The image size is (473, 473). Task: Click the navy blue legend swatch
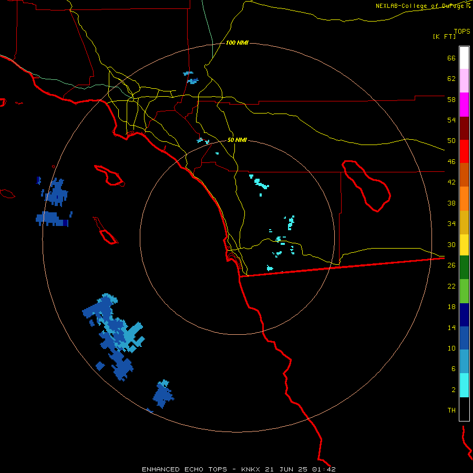click(x=464, y=315)
